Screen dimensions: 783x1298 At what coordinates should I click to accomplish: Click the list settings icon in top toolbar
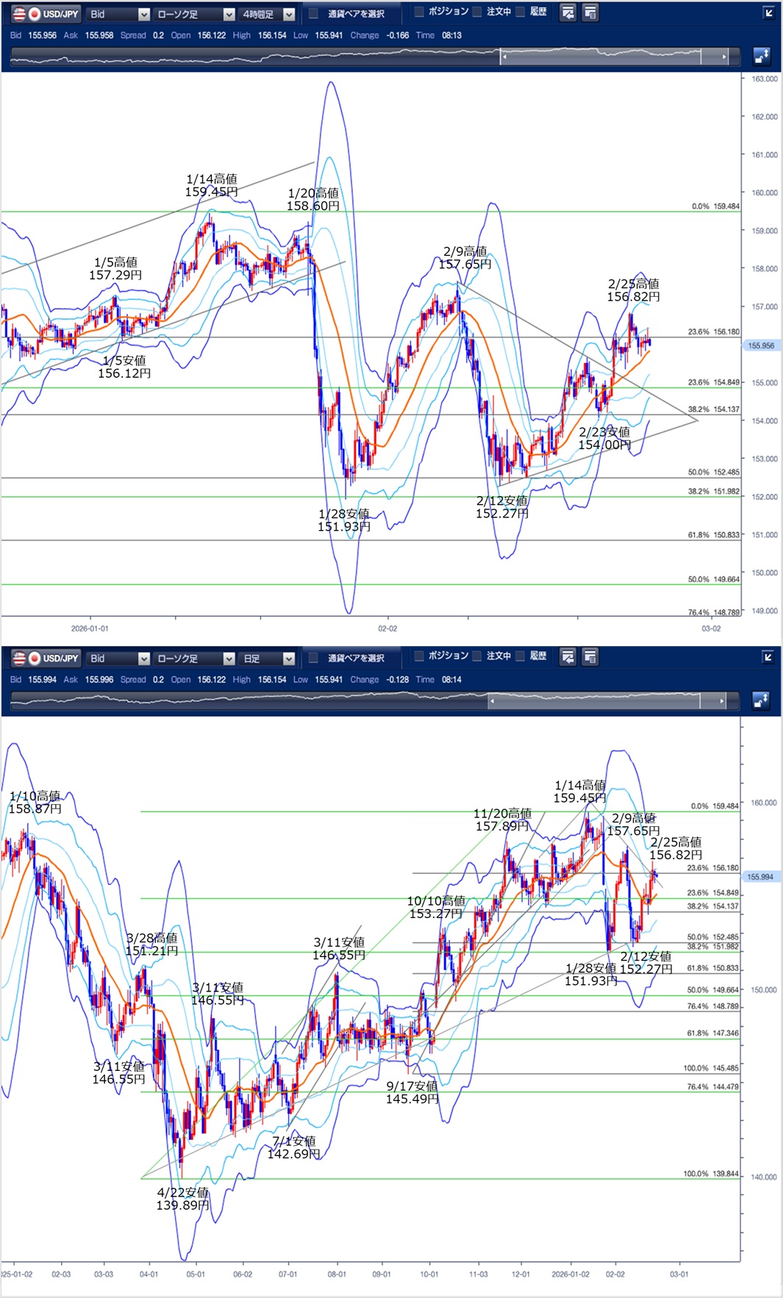coord(590,12)
